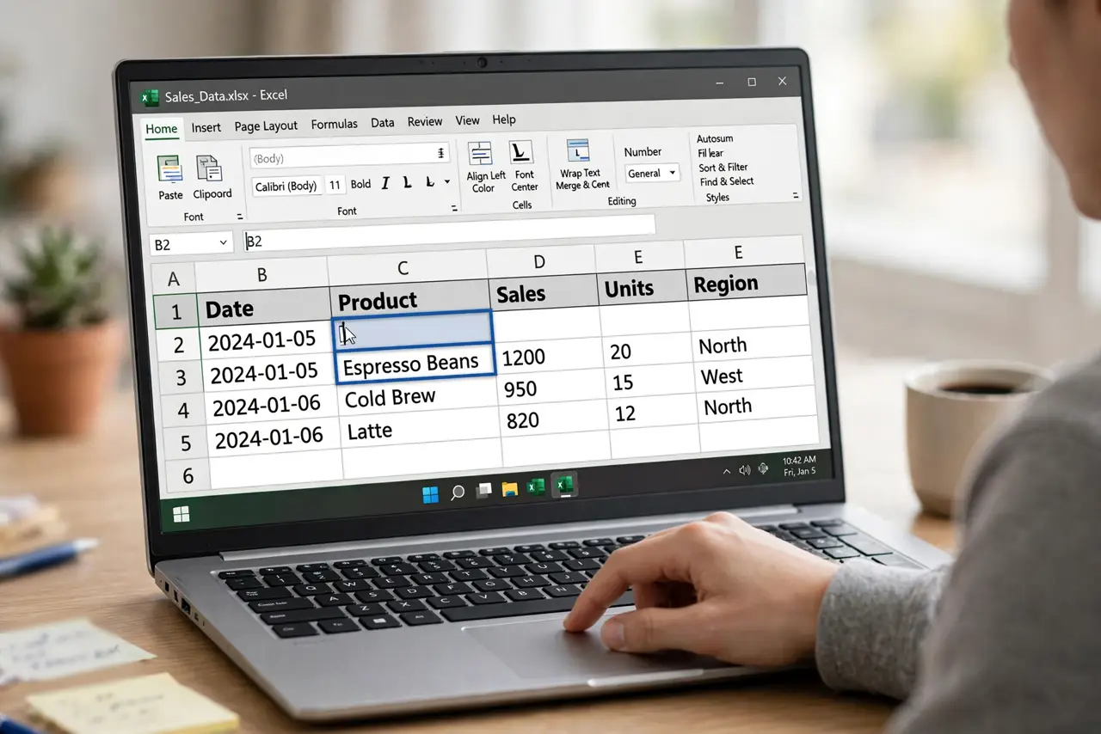Open Task View in the taskbar
This screenshot has height=734, width=1101.
(x=484, y=490)
